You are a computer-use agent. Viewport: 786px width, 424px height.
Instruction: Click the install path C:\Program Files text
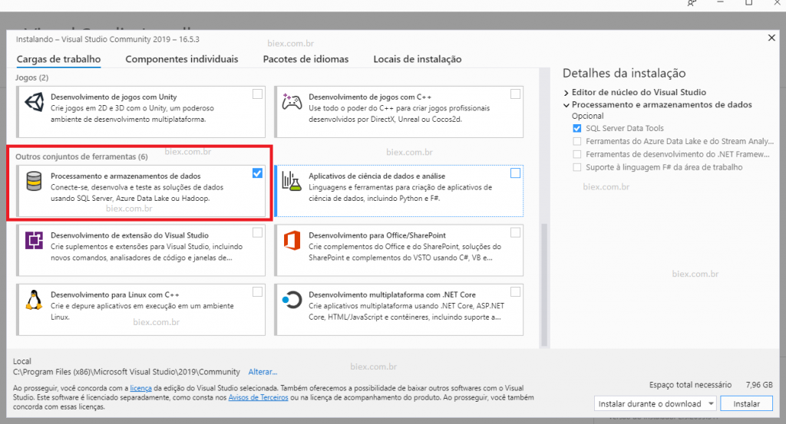point(127,372)
